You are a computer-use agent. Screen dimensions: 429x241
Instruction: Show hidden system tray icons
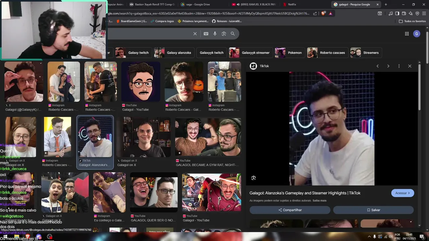tap(369, 237)
